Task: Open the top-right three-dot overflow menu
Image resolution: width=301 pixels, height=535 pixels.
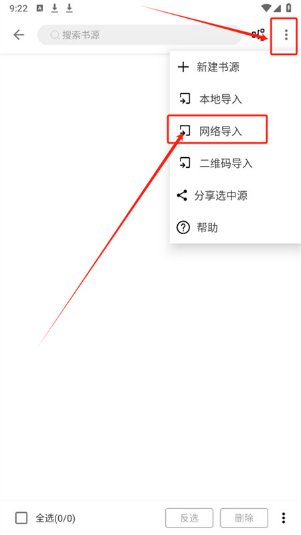Action: [x=286, y=35]
